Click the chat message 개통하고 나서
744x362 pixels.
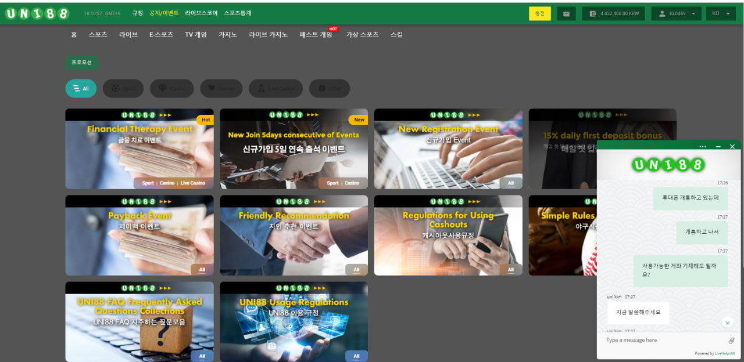(702, 232)
